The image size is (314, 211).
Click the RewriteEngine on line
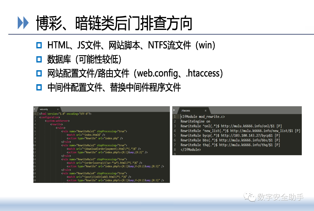point(195,121)
